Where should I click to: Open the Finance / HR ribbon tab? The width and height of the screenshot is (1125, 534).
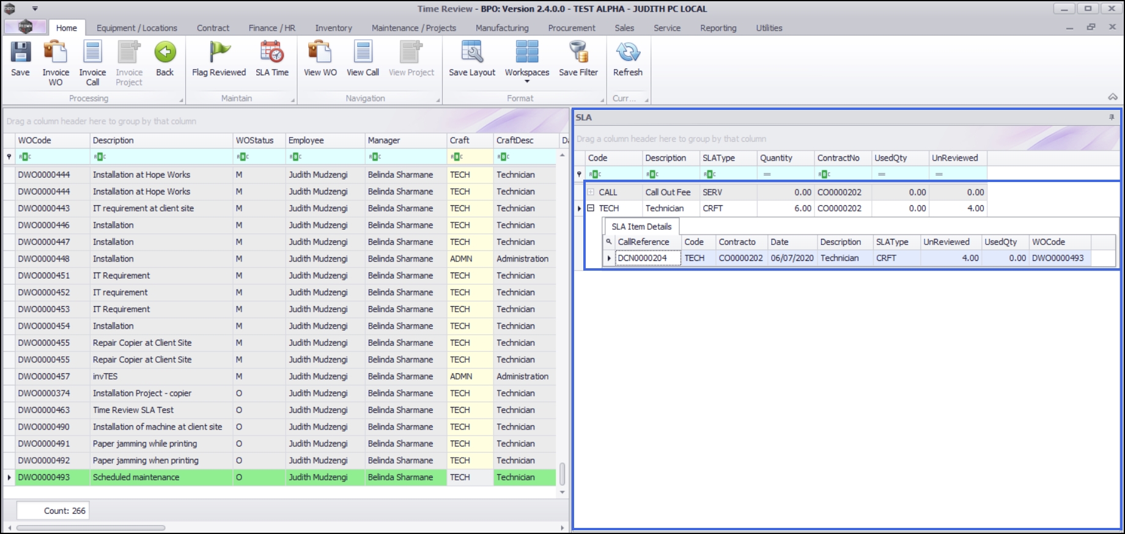tap(271, 28)
